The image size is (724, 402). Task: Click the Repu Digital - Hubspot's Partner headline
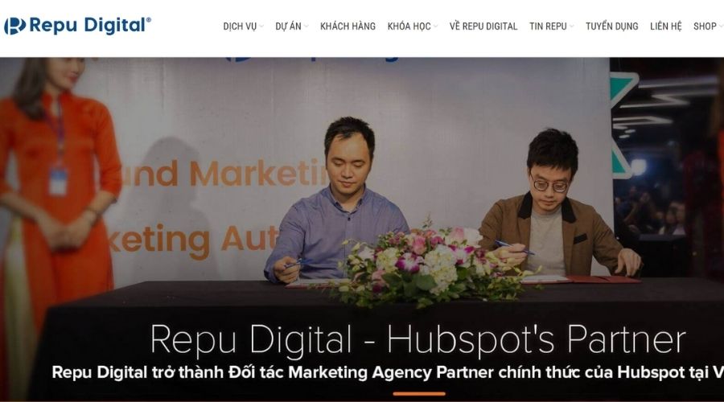coord(418,340)
